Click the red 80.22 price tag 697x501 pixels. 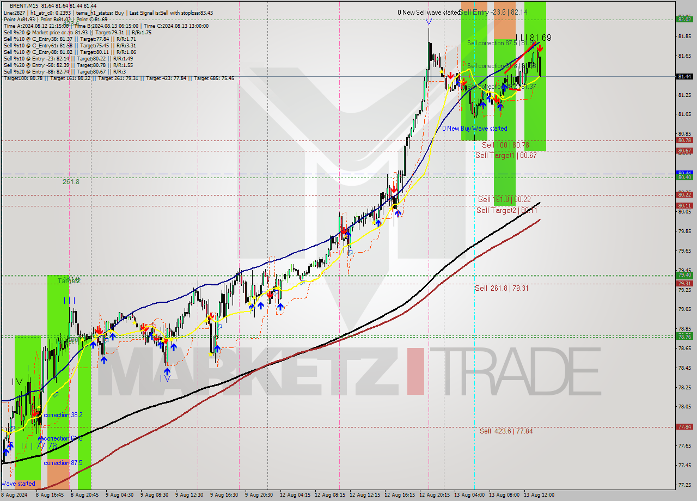(684, 194)
